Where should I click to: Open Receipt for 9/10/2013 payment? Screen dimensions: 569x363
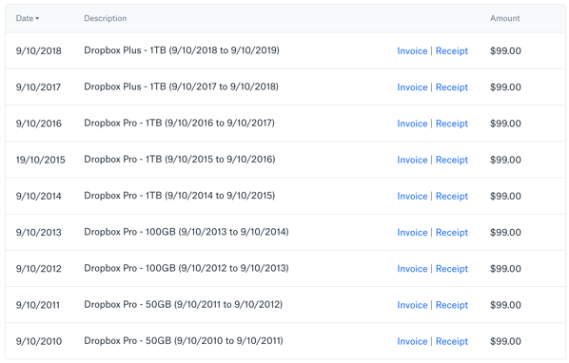(452, 232)
